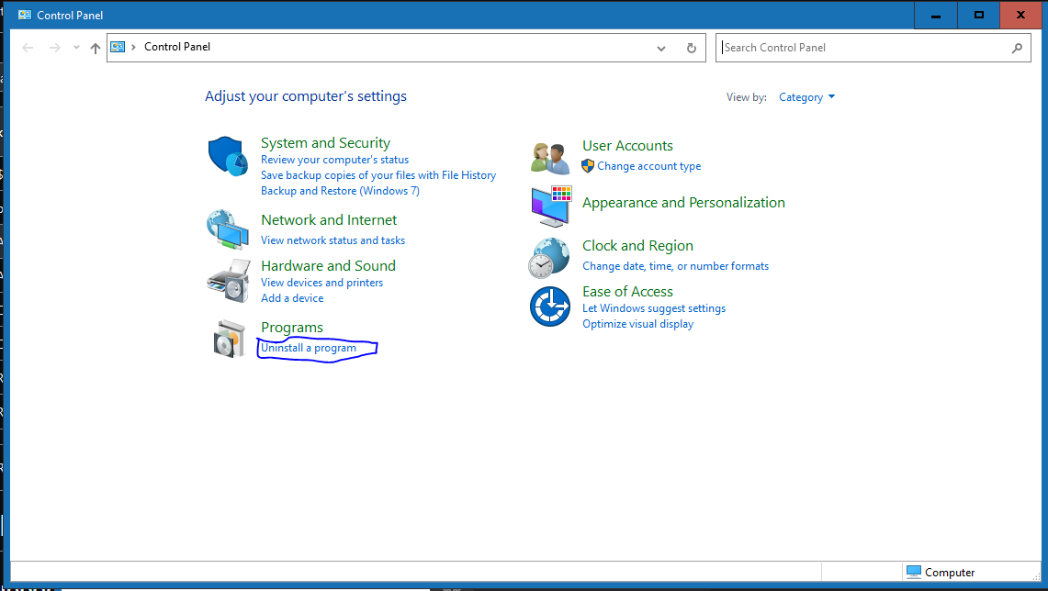This screenshot has width=1048, height=591.
Task: Click Optimize visual display link
Action: 637,324
